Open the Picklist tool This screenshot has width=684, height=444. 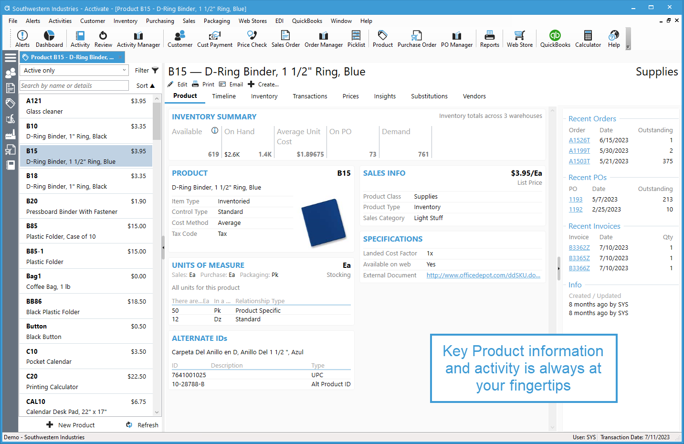click(x=356, y=38)
